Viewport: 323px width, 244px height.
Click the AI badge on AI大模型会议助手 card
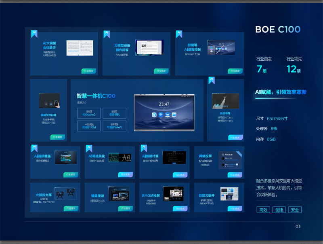click(34, 34)
